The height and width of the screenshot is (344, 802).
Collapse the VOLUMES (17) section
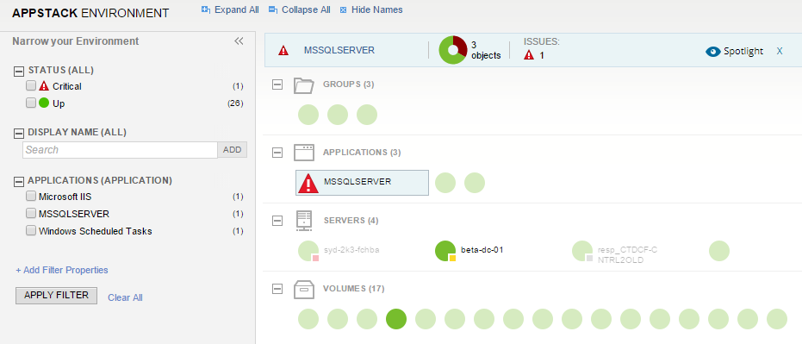277,289
